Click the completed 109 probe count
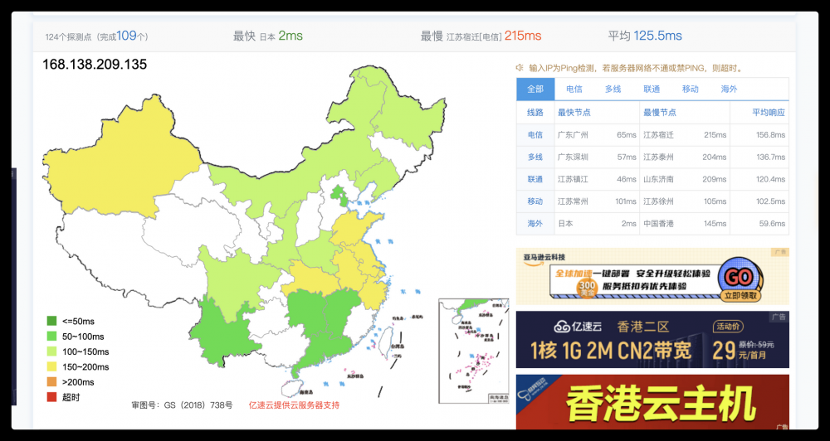Viewport: 830px width, 441px height. tap(126, 36)
